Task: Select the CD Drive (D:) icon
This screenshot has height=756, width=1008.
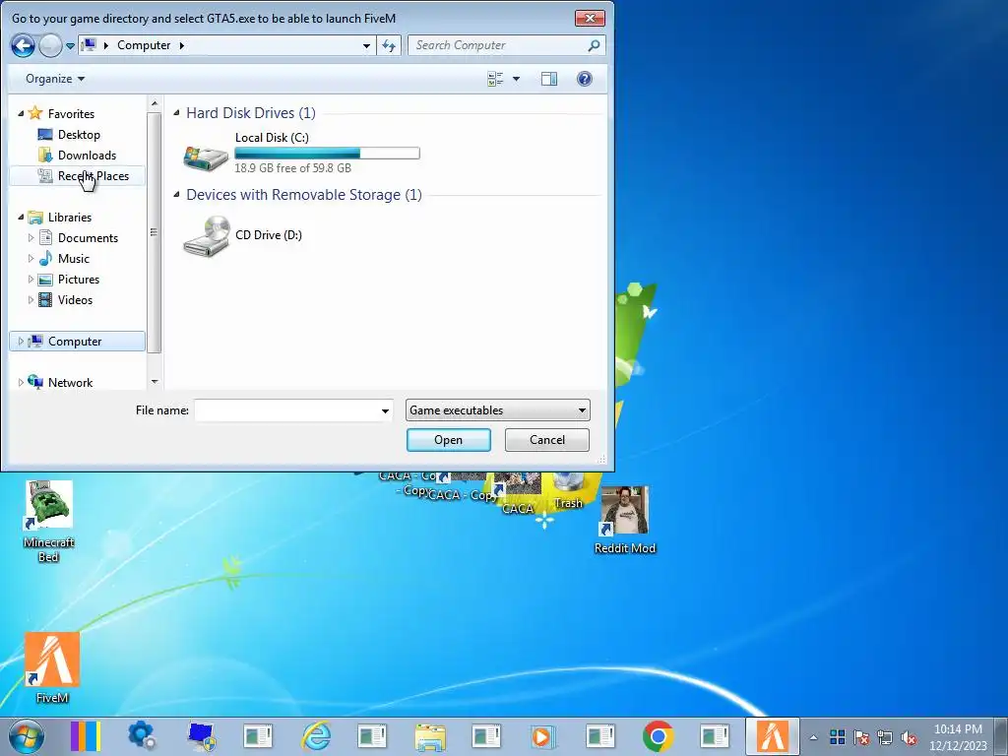Action: click(x=207, y=236)
